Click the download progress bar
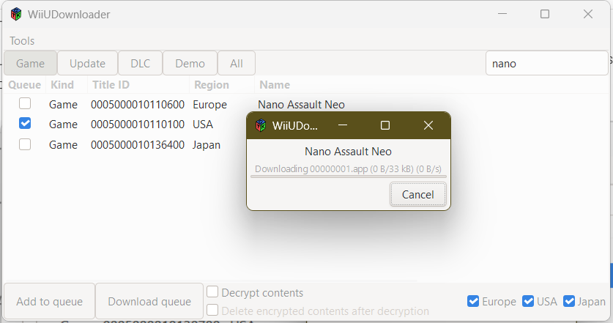Viewport: 613px width, 323px height. 349,177
